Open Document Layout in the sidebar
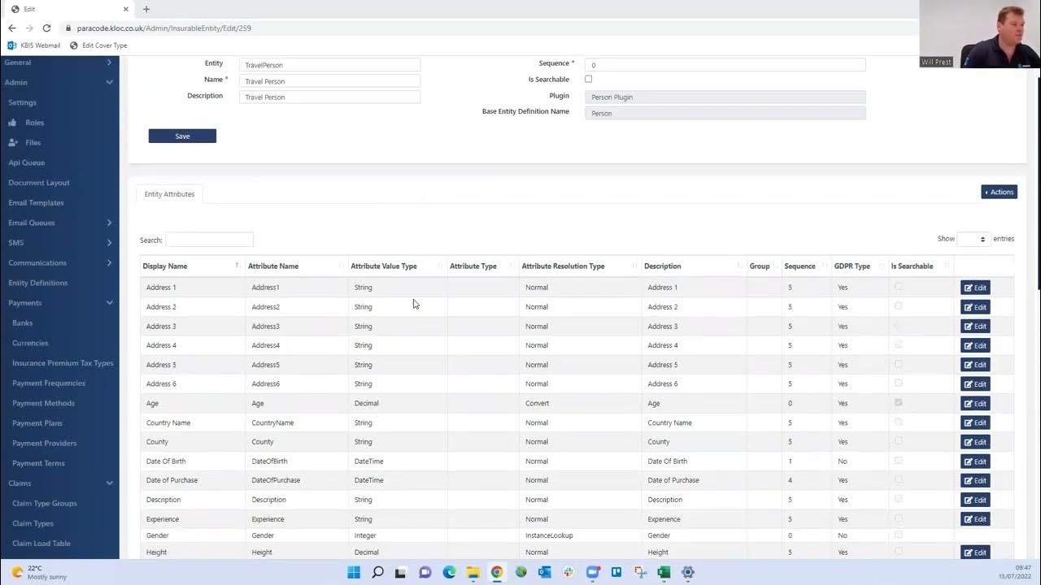This screenshot has width=1041, height=585. tap(39, 183)
